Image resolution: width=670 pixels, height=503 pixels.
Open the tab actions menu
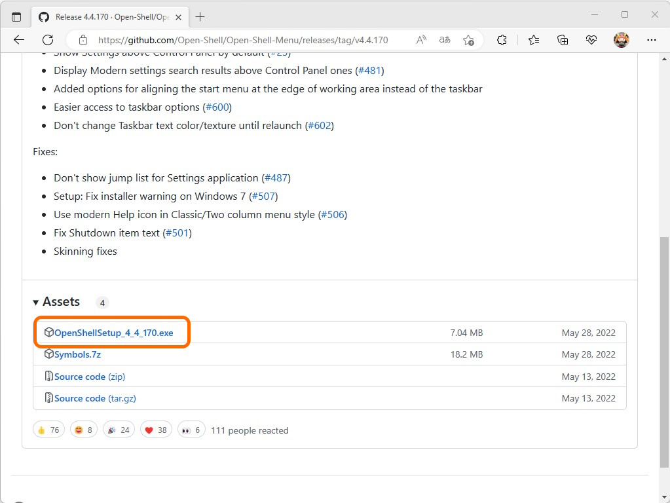[x=16, y=16]
